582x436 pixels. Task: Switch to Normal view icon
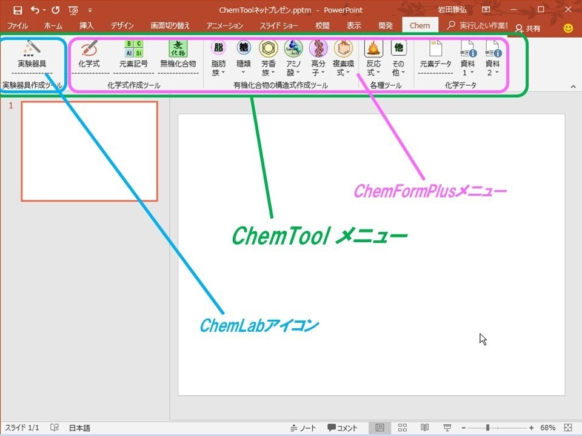click(380, 428)
